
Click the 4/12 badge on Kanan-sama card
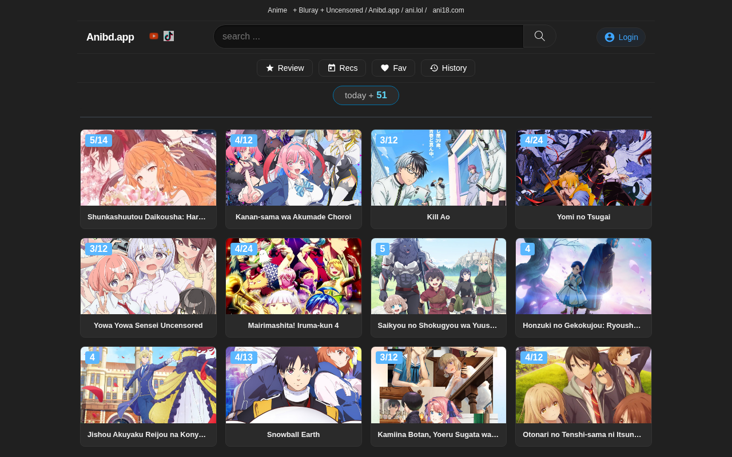tap(244, 141)
